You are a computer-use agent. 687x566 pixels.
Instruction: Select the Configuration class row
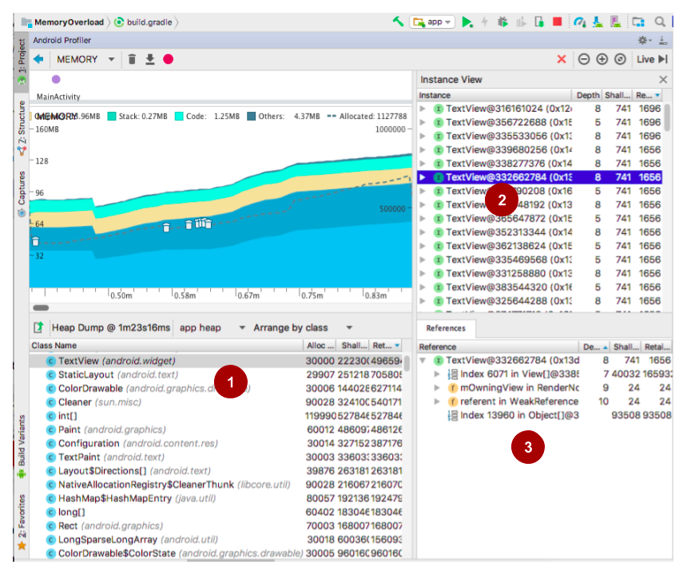(216, 443)
